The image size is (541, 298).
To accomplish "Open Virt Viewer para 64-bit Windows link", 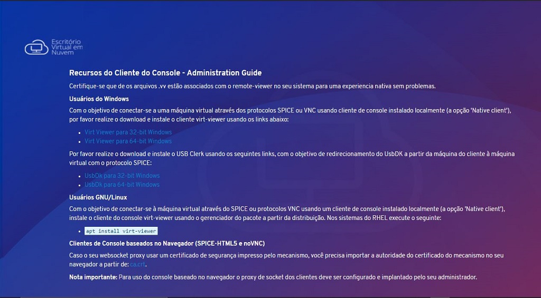I will coord(128,141).
